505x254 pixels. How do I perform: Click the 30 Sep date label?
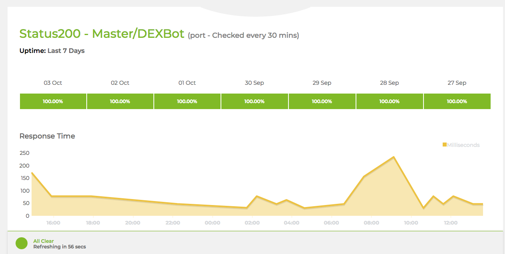254,83
